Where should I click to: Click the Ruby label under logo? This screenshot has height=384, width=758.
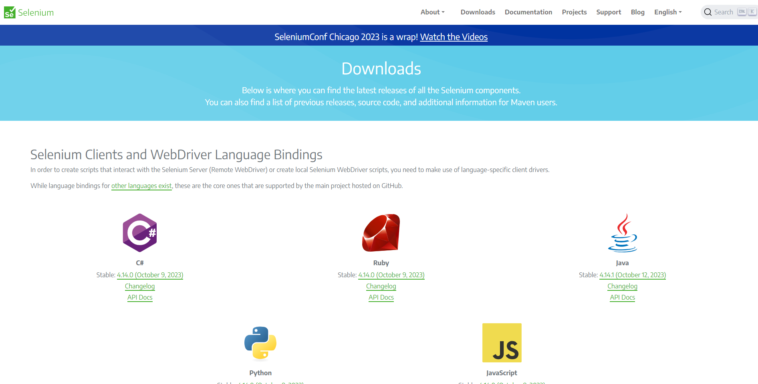tap(381, 263)
